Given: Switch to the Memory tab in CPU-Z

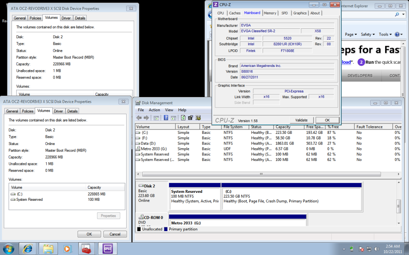Looking at the screenshot, I should coord(270,13).
